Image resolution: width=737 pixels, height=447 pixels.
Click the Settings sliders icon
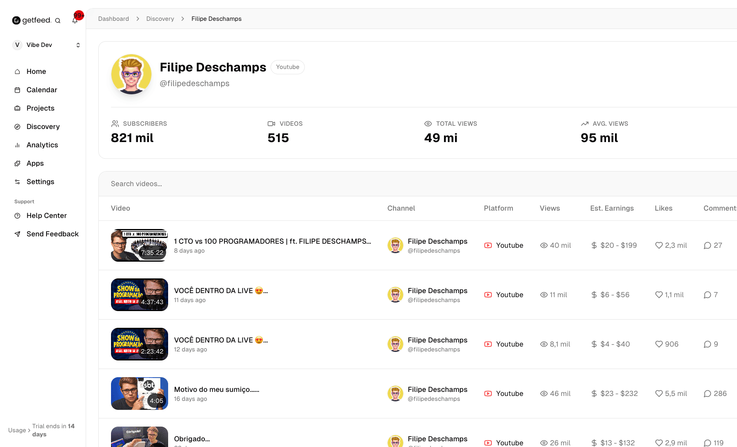pyautogui.click(x=17, y=182)
